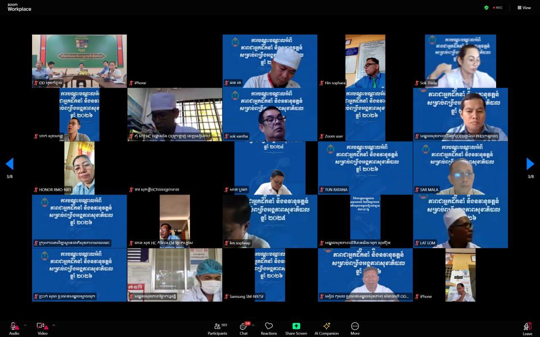The image size is (540, 337).
Task: Go to next gallery page with right arrow
Action: (x=530, y=164)
